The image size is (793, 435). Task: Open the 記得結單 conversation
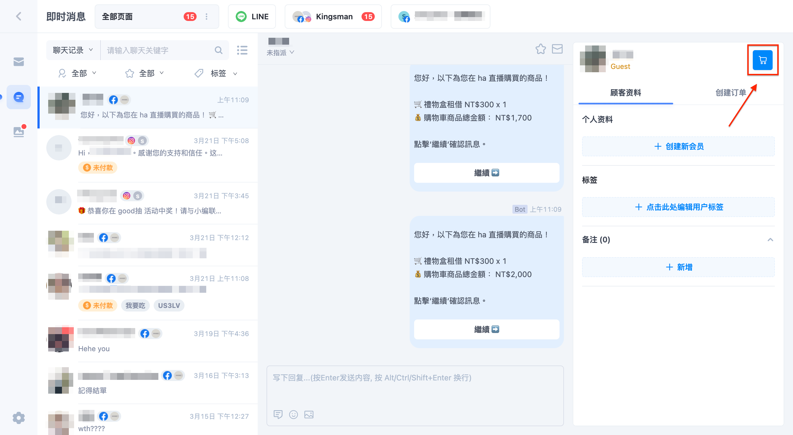pos(148,383)
